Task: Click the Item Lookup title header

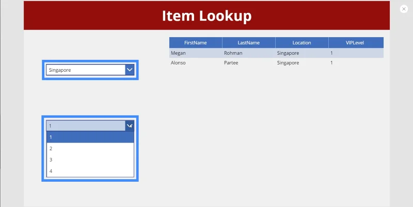Action: pyautogui.click(x=207, y=15)
